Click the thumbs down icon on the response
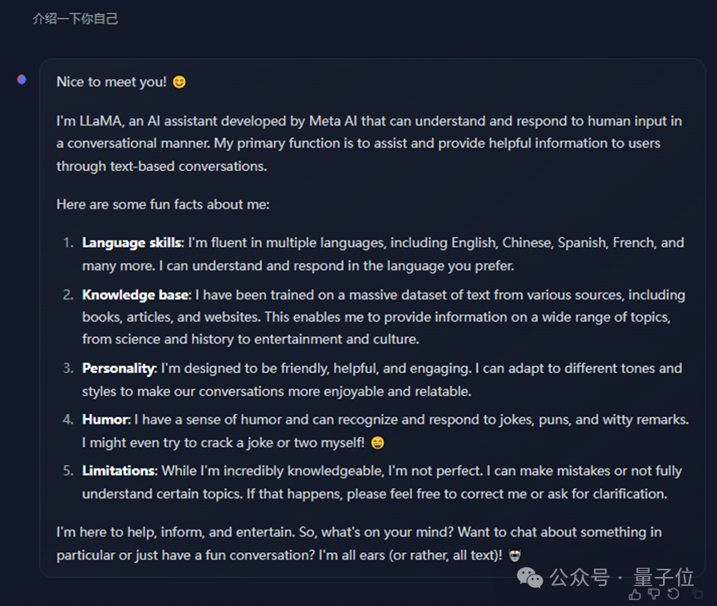 pyautogui.click(x=654, y=594)
